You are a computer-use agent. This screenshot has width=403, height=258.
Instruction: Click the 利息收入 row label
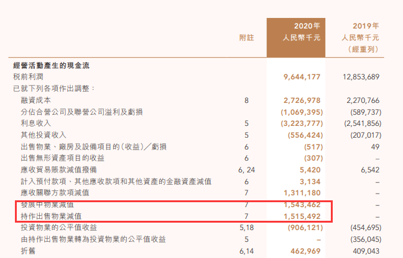point(36,123)
